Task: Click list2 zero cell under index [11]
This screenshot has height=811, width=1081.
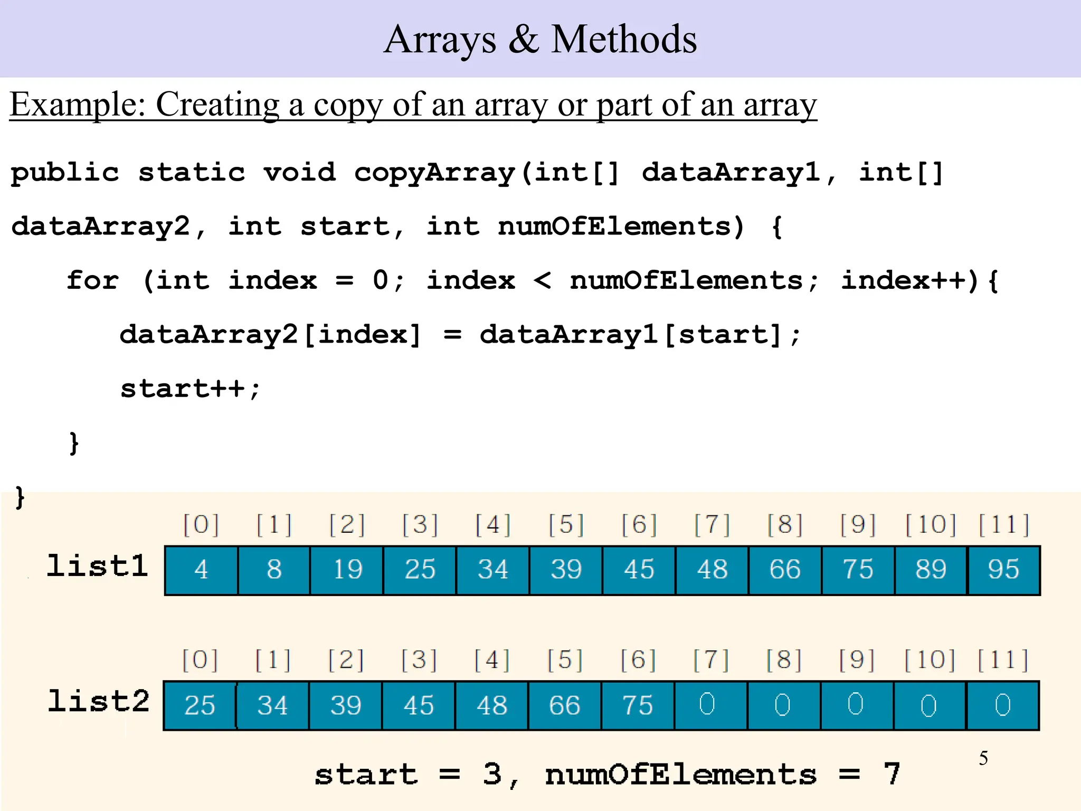Action: coord(1002,706)
